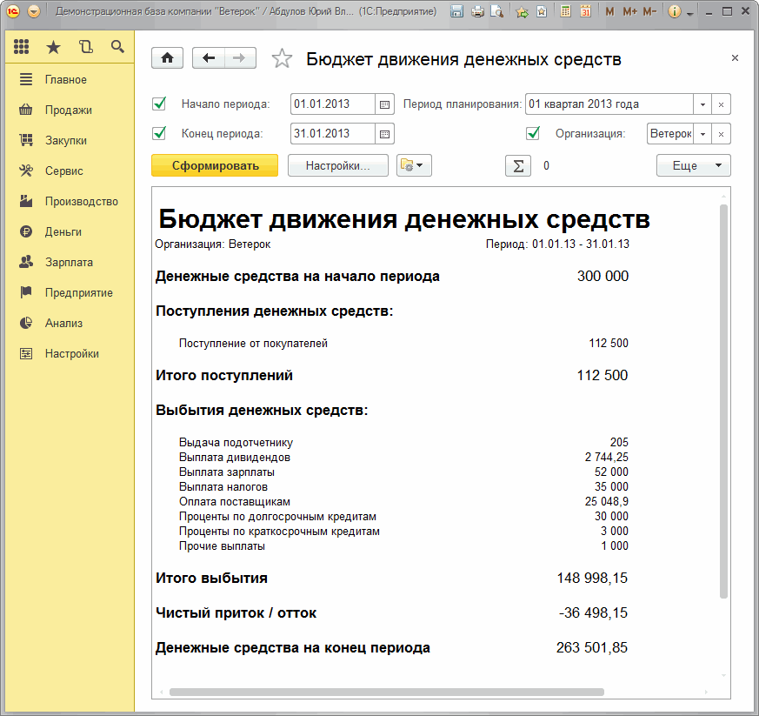Navigate forward with right arrow
The image size is (759, 716).
point(240,58)
